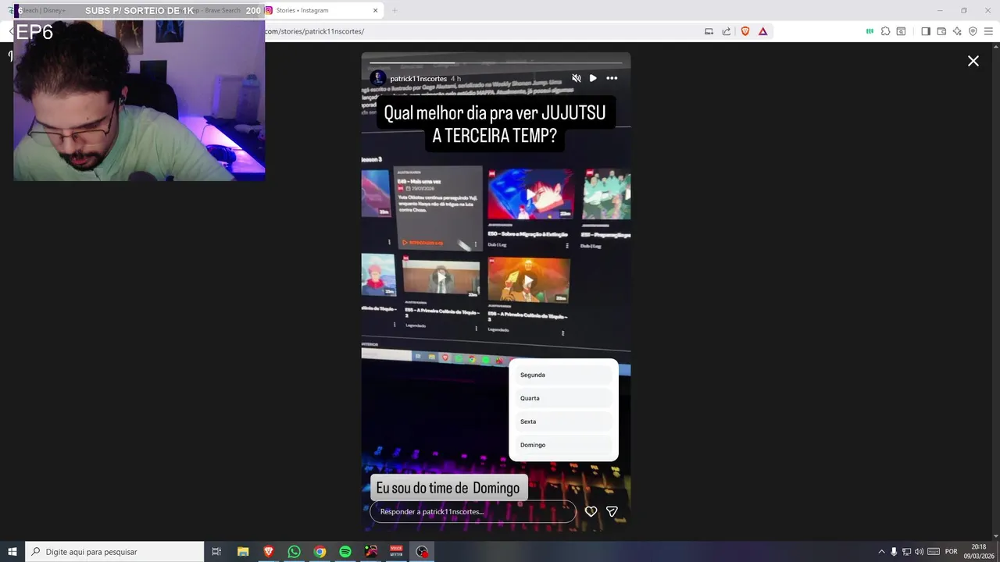Open a new browser tab with plus
This screenshot has width=1000, height=562.
pos(395,11)
